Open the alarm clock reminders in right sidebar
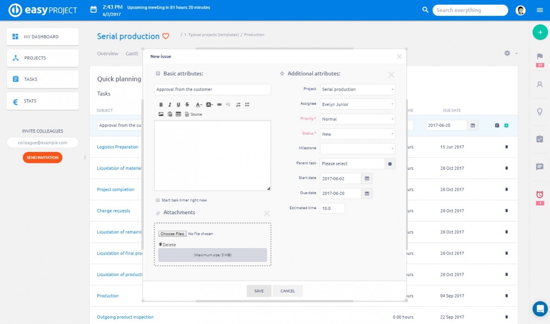The height and width of the screenshot is (324, 550). coord(539,194)
